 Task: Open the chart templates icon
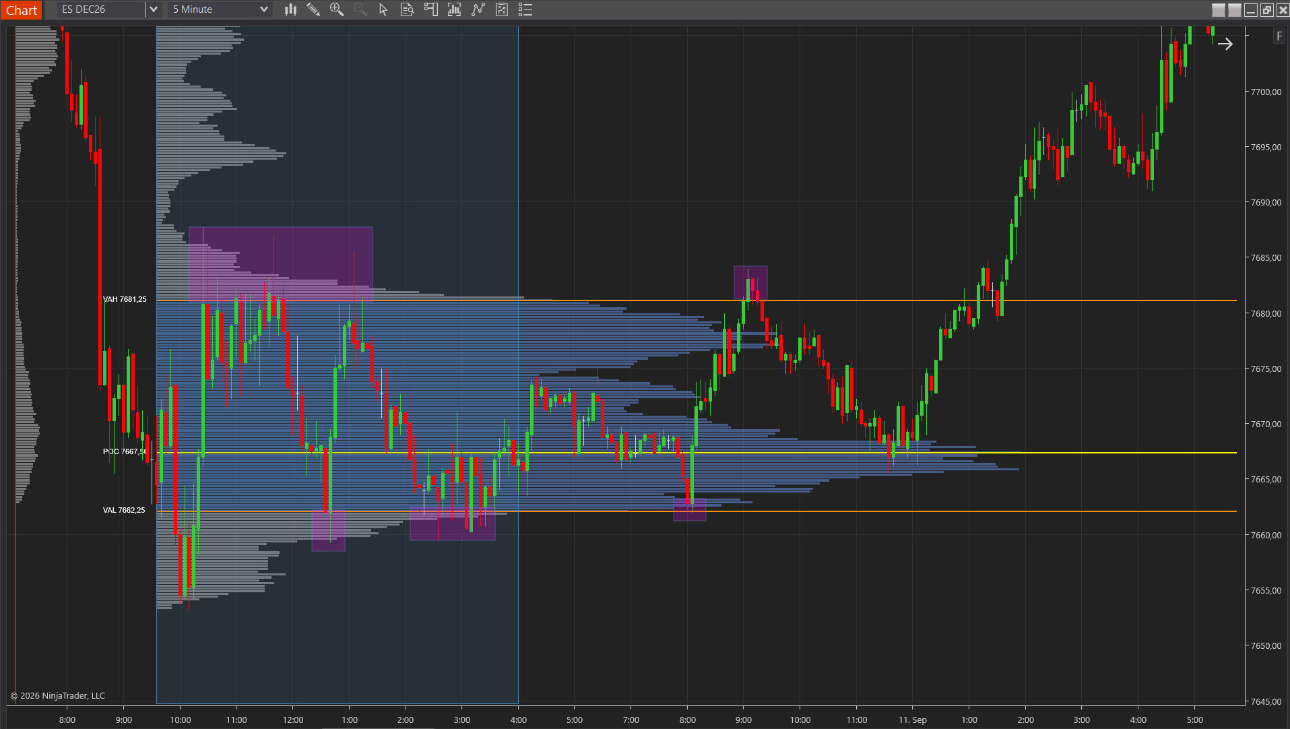pos(502,9)
